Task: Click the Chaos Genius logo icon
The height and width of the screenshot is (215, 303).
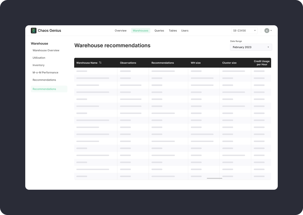Action: 33,30
